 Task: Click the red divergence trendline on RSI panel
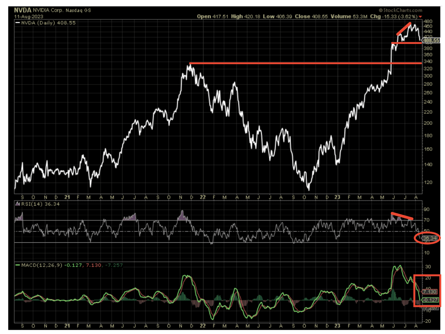(x=402, y=216)
